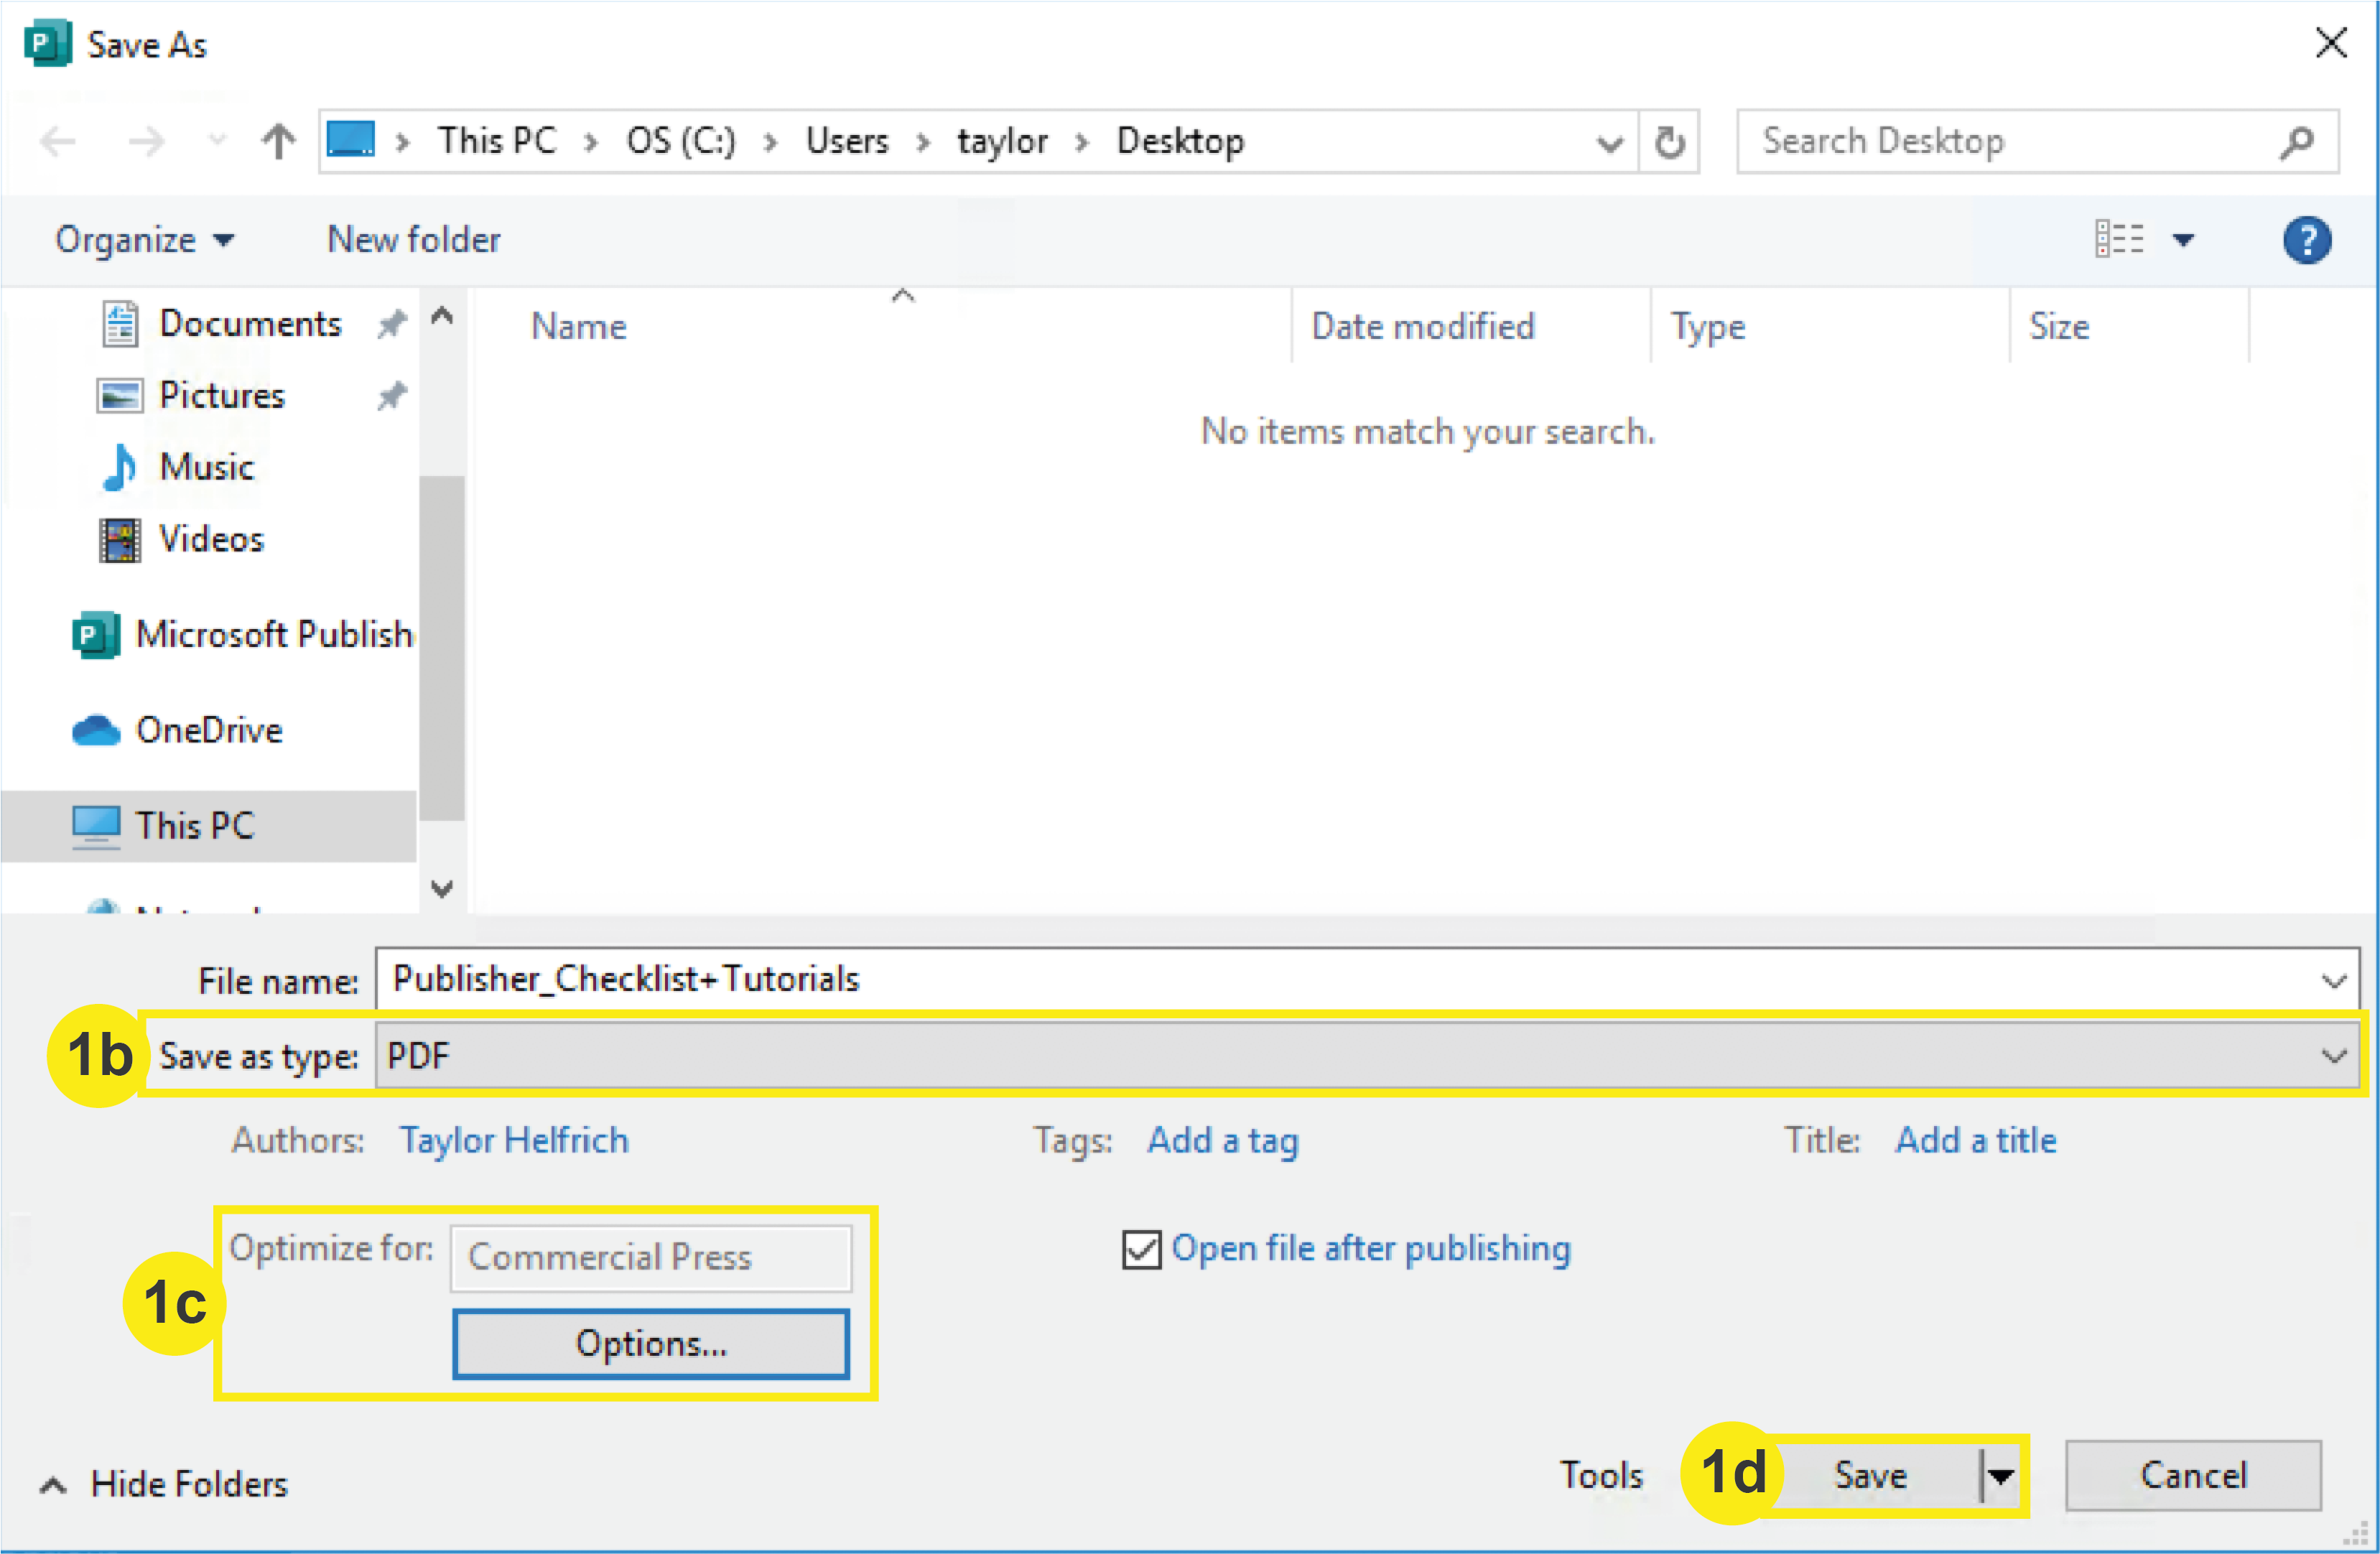The height and width of the screenshot is (1554, 2380).
Task: Select the OS (C:) breadcrumb segment
Action: tap(681, 141)
